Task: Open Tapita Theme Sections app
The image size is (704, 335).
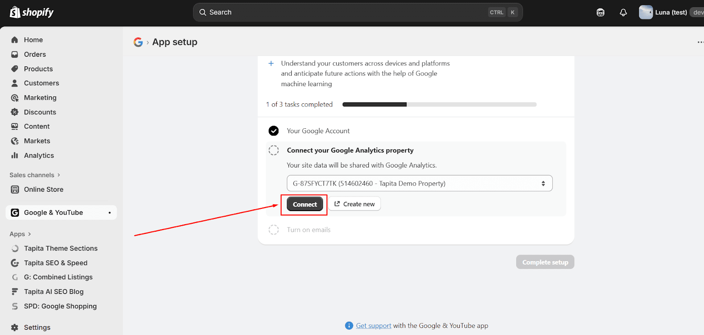Action: [x=61, y=248]
